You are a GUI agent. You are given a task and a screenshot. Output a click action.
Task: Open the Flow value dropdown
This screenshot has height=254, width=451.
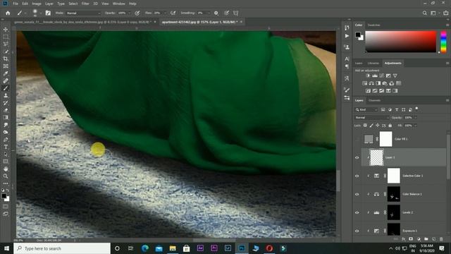pos(165,13)
